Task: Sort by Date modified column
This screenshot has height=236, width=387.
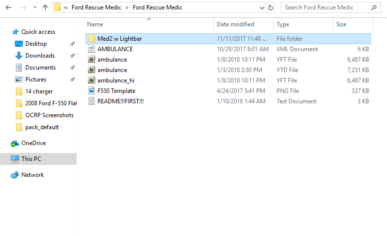Action: (235, 24)
